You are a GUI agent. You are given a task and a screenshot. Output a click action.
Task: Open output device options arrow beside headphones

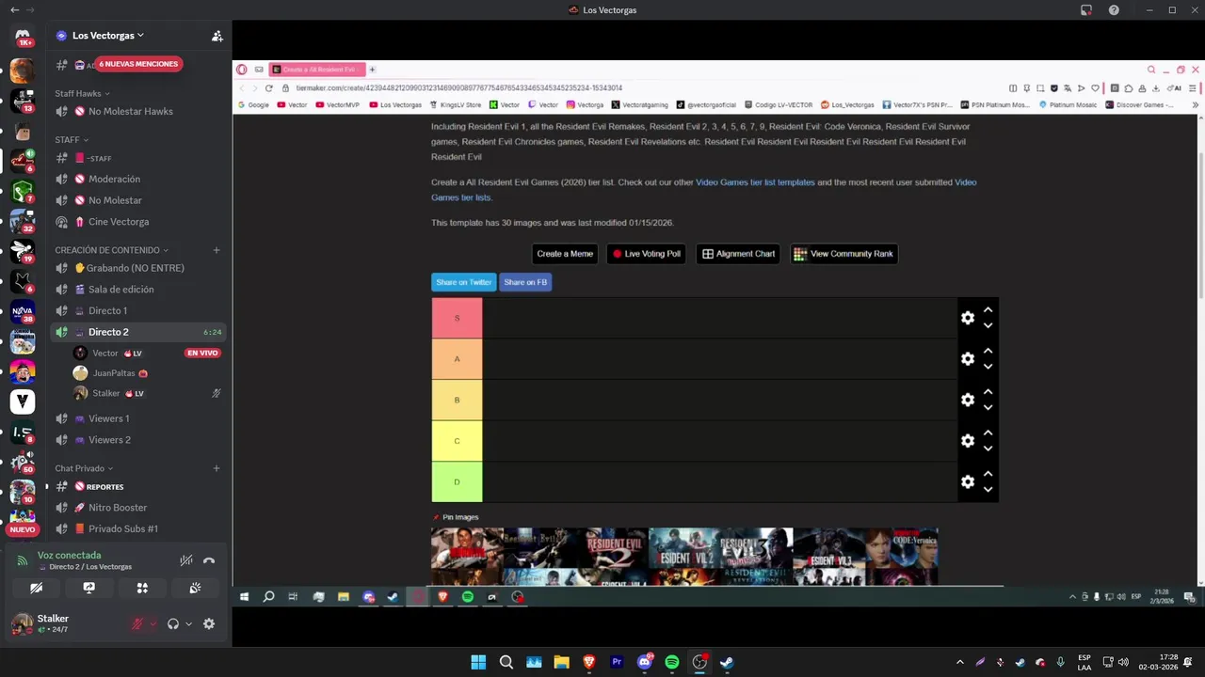pyautogui.click(x=188, y=623)
